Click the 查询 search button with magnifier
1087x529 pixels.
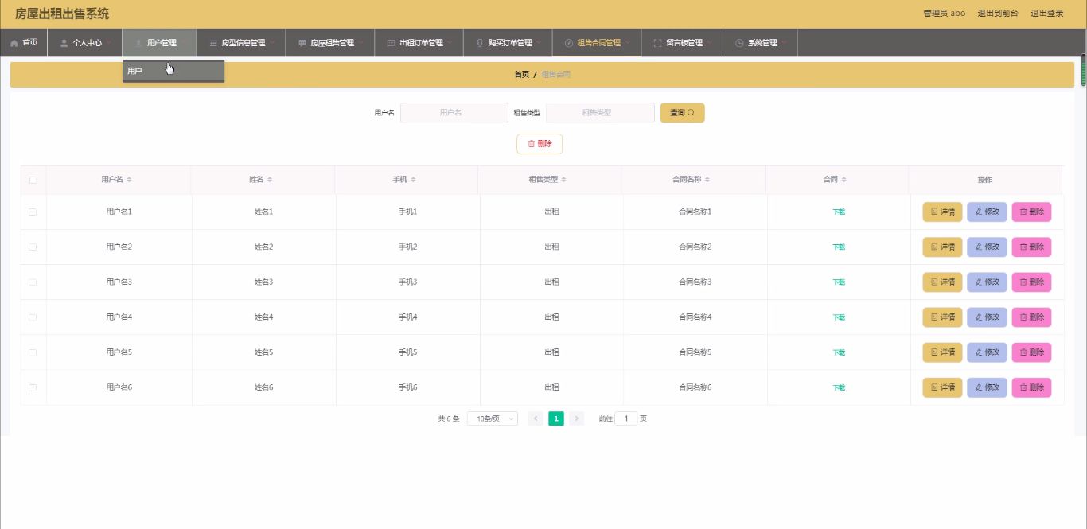[x=682, y=113]
